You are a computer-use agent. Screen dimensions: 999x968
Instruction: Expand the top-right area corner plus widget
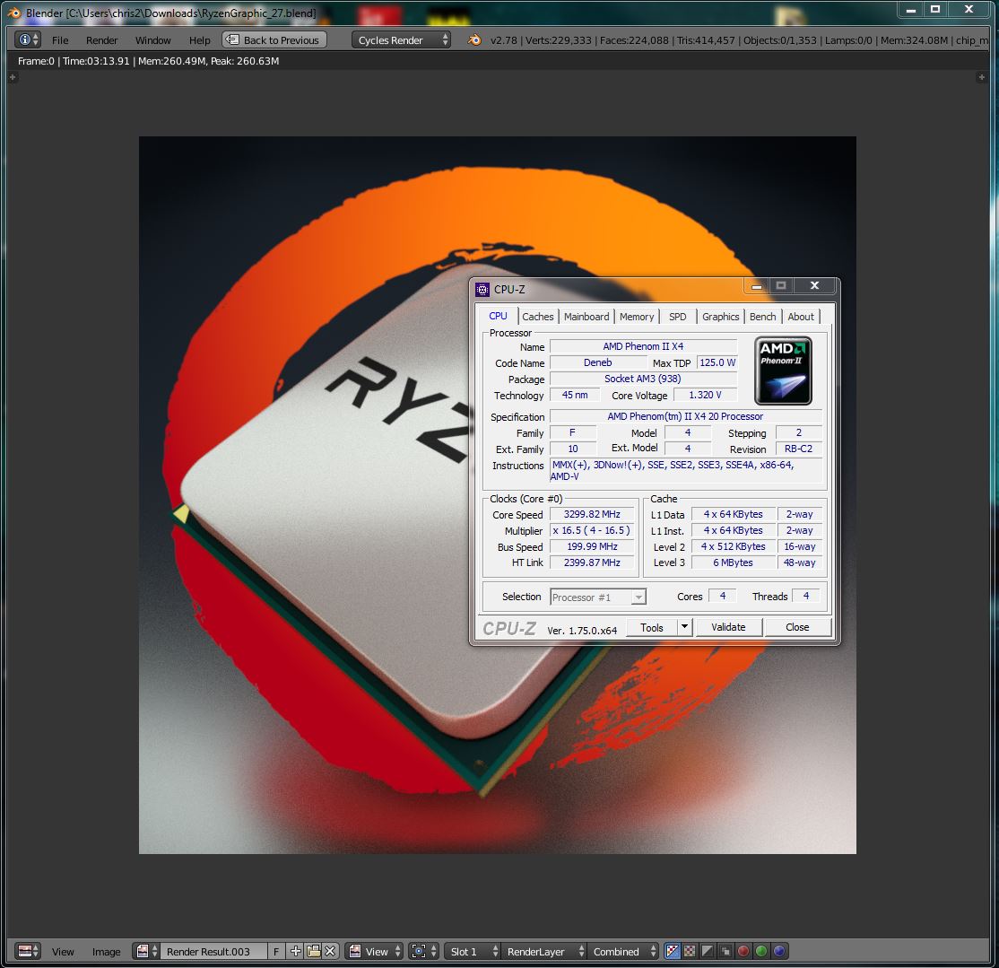(x=981, y=77)
